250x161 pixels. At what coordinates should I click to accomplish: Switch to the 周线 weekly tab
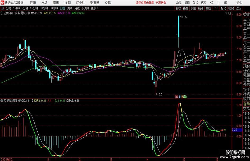coord(70,8)
